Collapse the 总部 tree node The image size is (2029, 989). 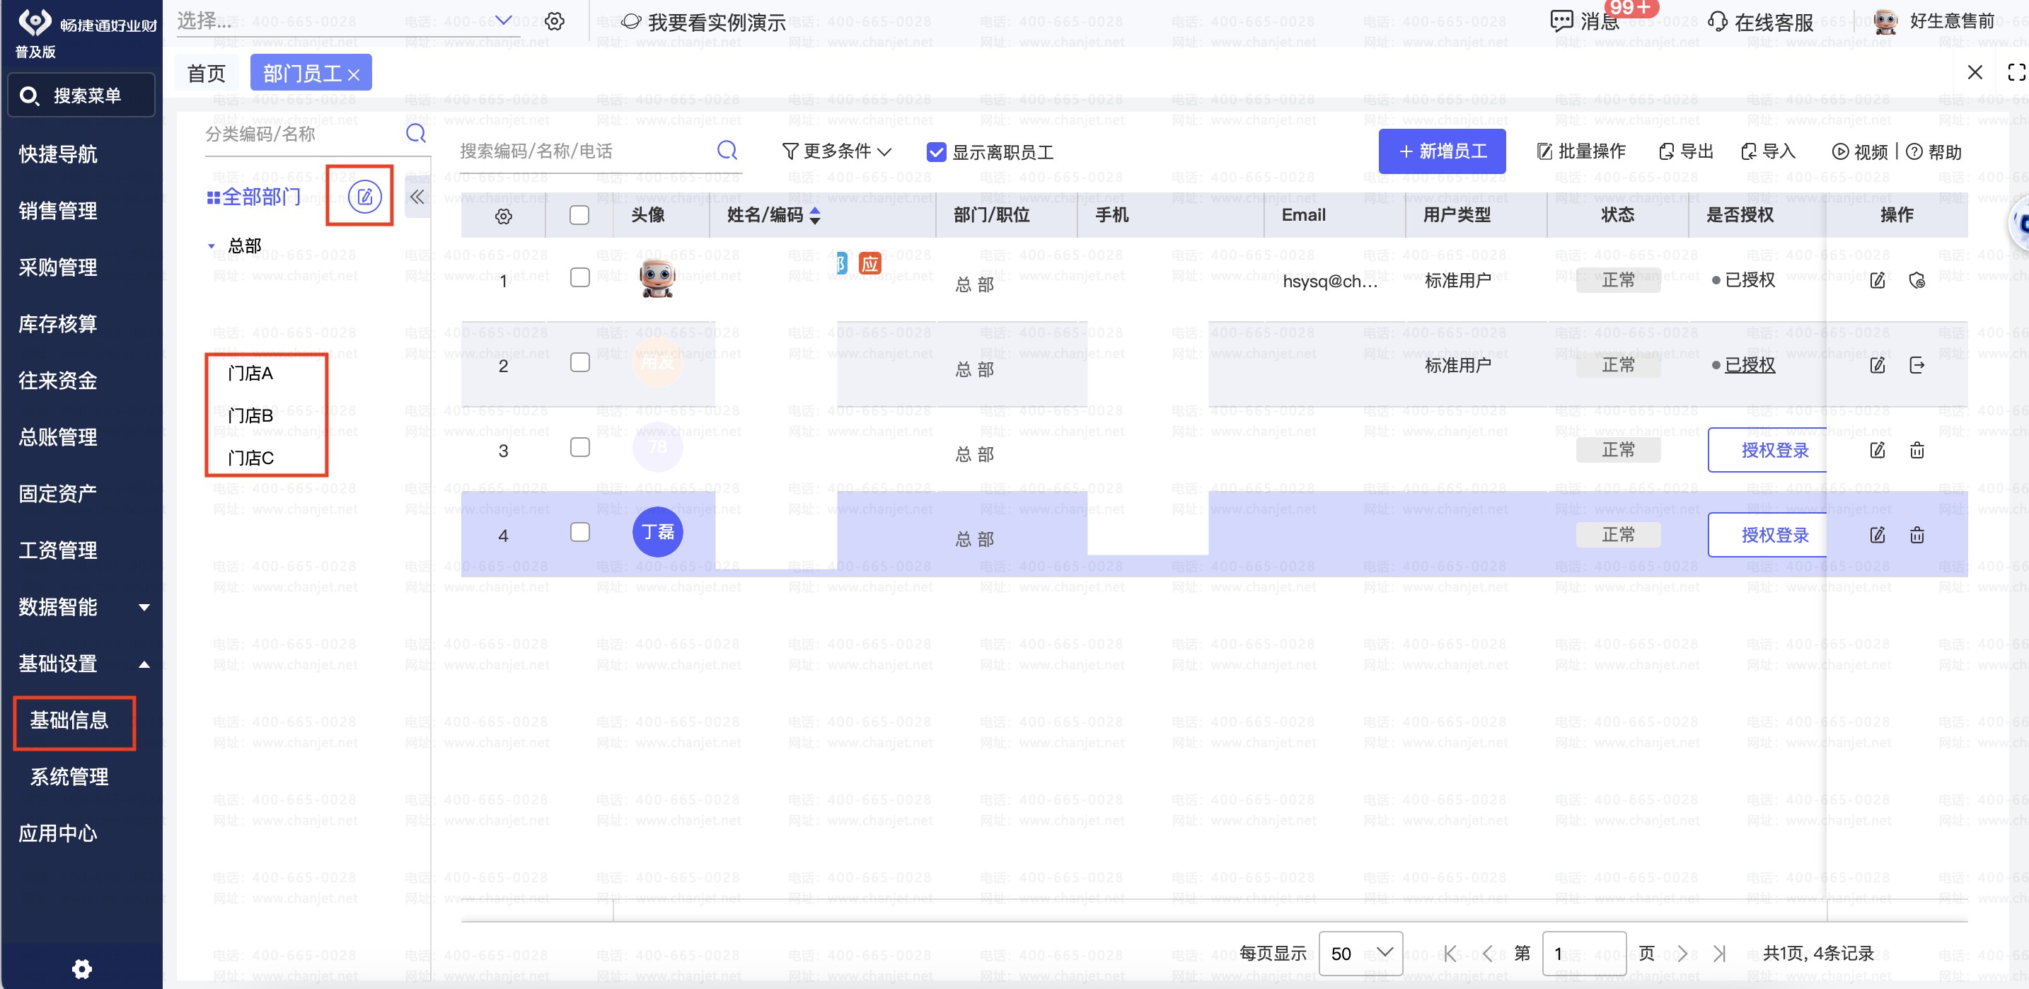pyautogui.click(x=211, y=246)
